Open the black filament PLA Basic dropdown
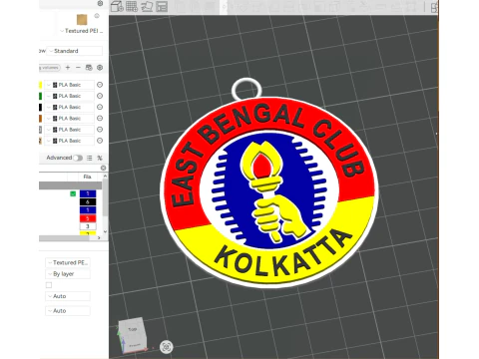 point(69,107)
